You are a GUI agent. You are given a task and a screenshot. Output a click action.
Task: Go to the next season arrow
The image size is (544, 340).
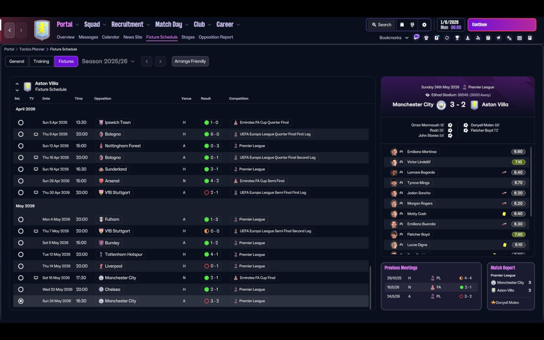point(160,62)
